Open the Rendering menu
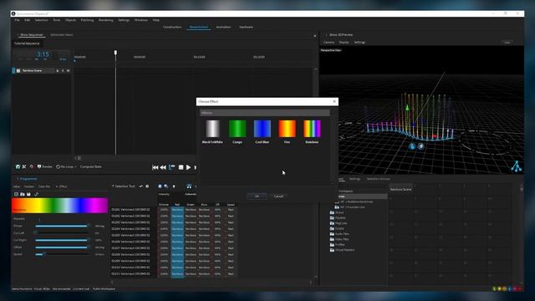This screenshot has height=301, width=535. pyautogui.click(x=106, y=20)
